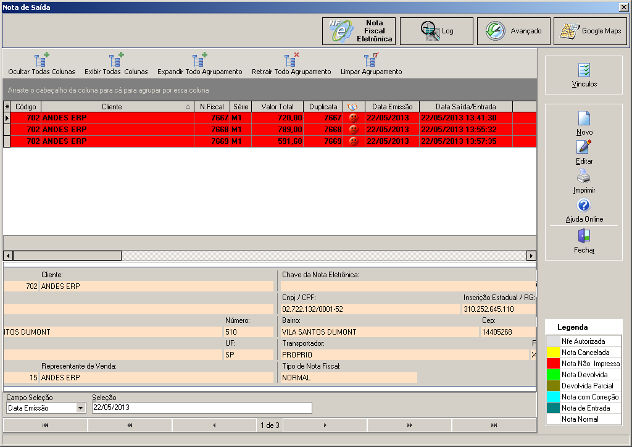
Task: Open Vínculos panel
Action: tap(584, 75)
